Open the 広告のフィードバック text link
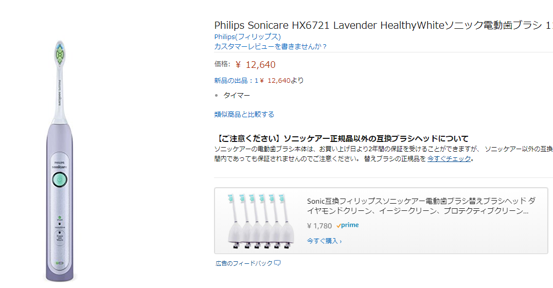This screenshot has height=288, width=553. [x=244, y=263]
